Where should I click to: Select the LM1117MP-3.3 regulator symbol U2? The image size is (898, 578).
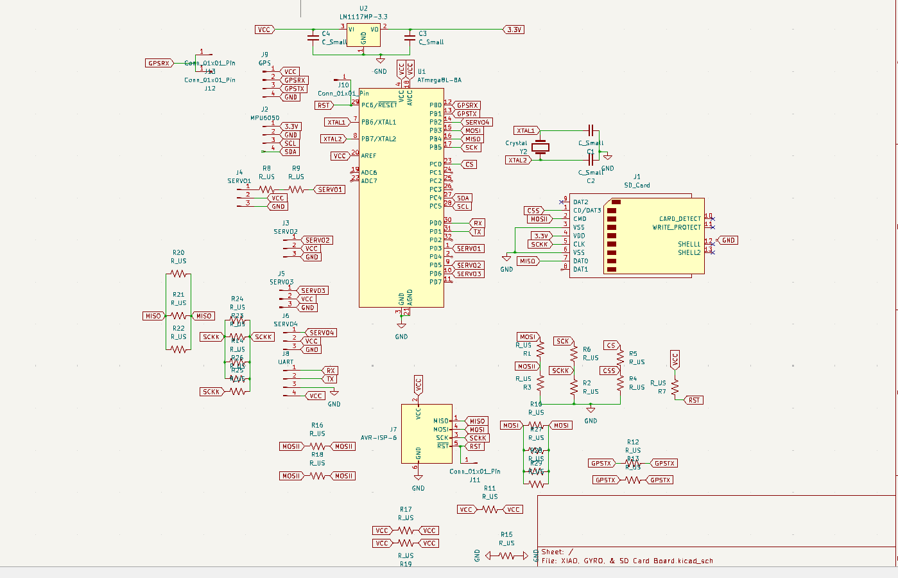pos(363,35)
